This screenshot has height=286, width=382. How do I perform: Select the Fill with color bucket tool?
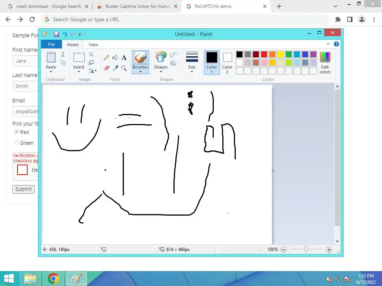click(x=115, y=58)
